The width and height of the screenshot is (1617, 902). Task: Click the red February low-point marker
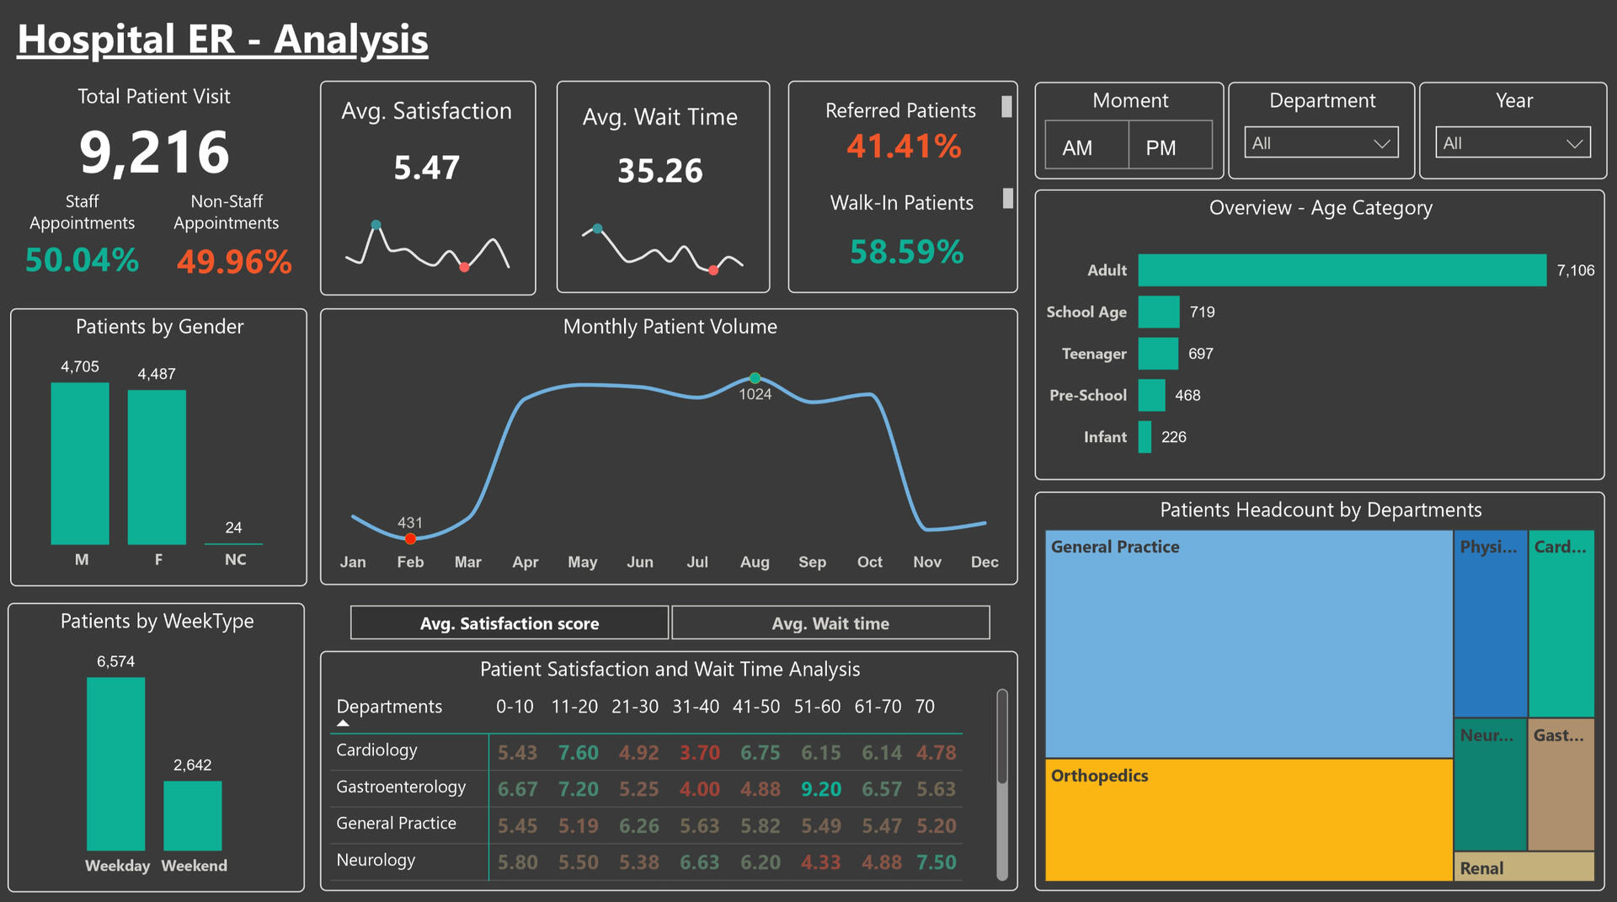coord(410,539)
